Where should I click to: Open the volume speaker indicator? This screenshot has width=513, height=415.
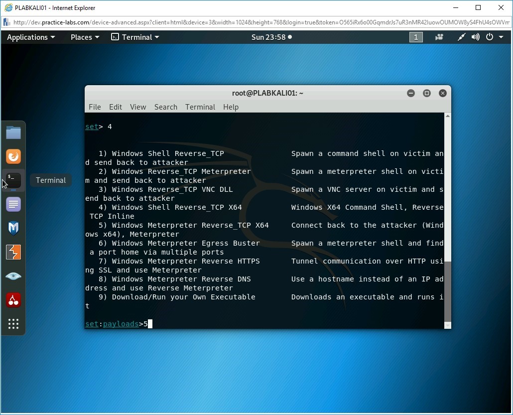[476, 37]
